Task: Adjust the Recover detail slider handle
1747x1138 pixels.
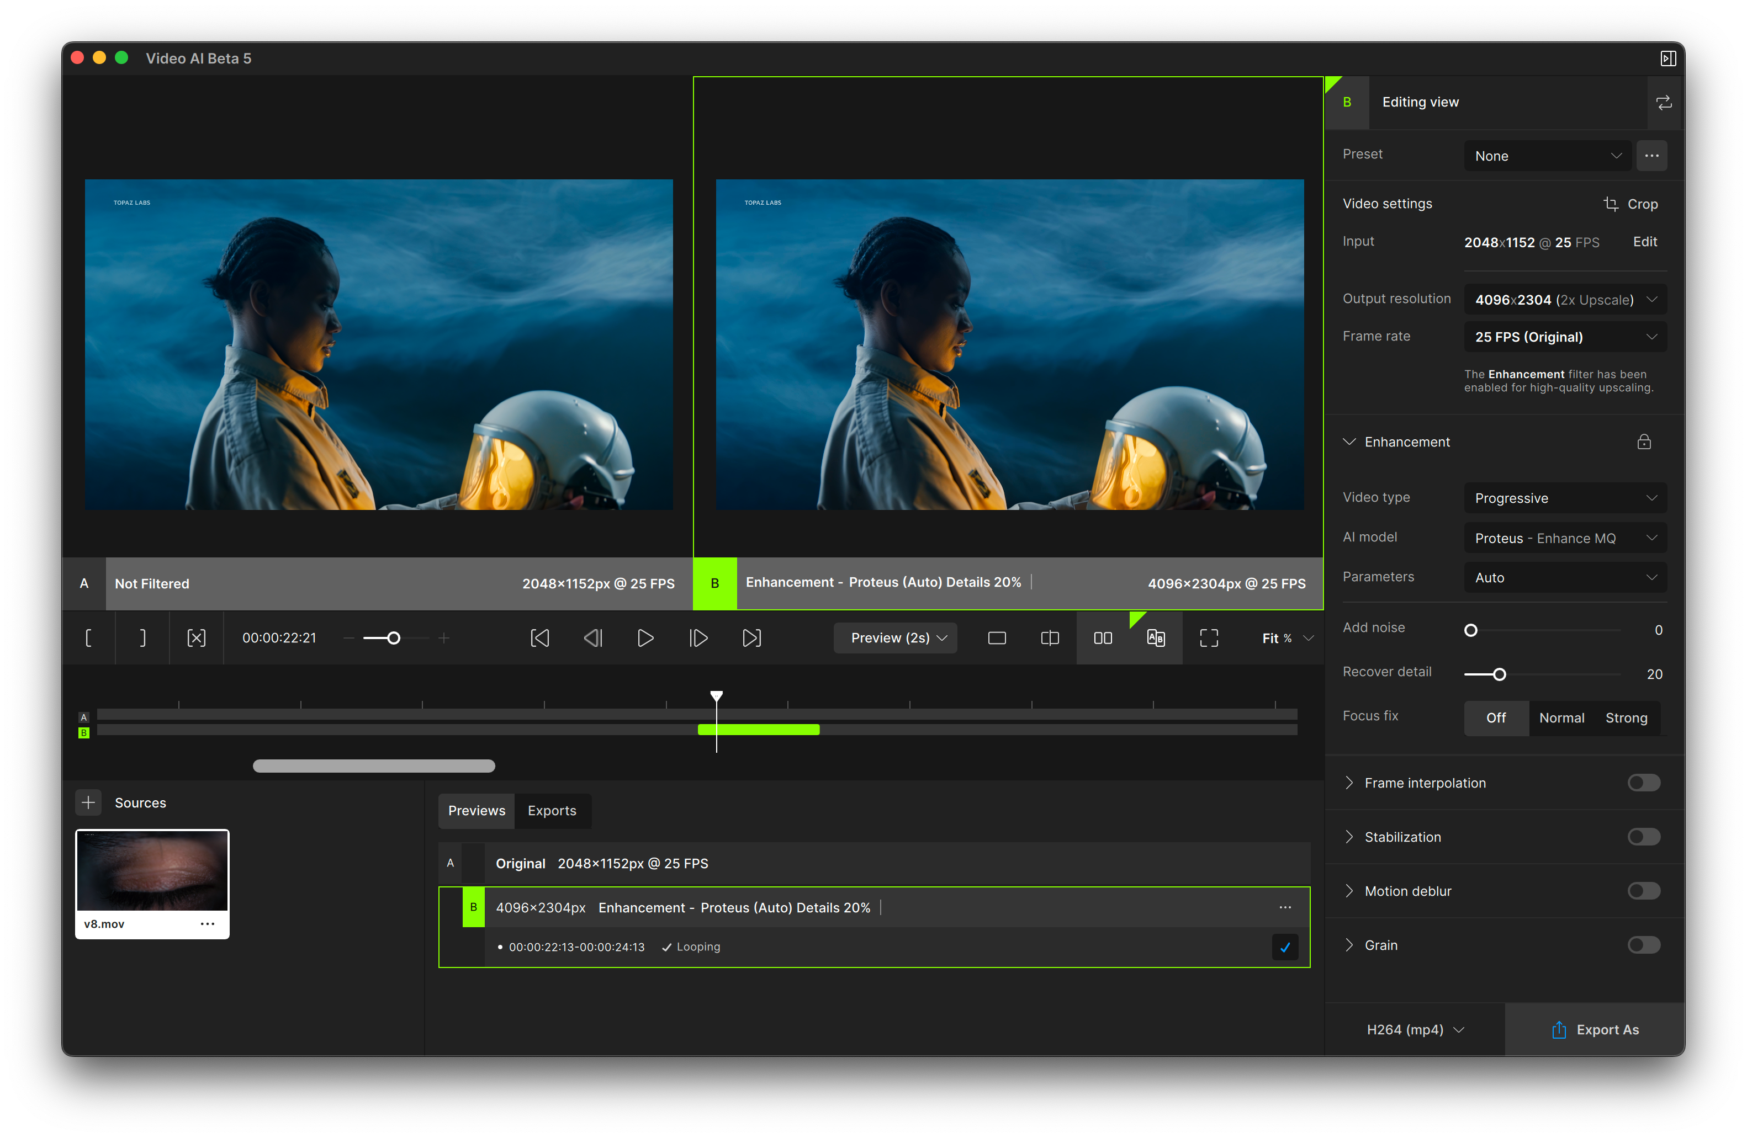Action: point(1499,674)
